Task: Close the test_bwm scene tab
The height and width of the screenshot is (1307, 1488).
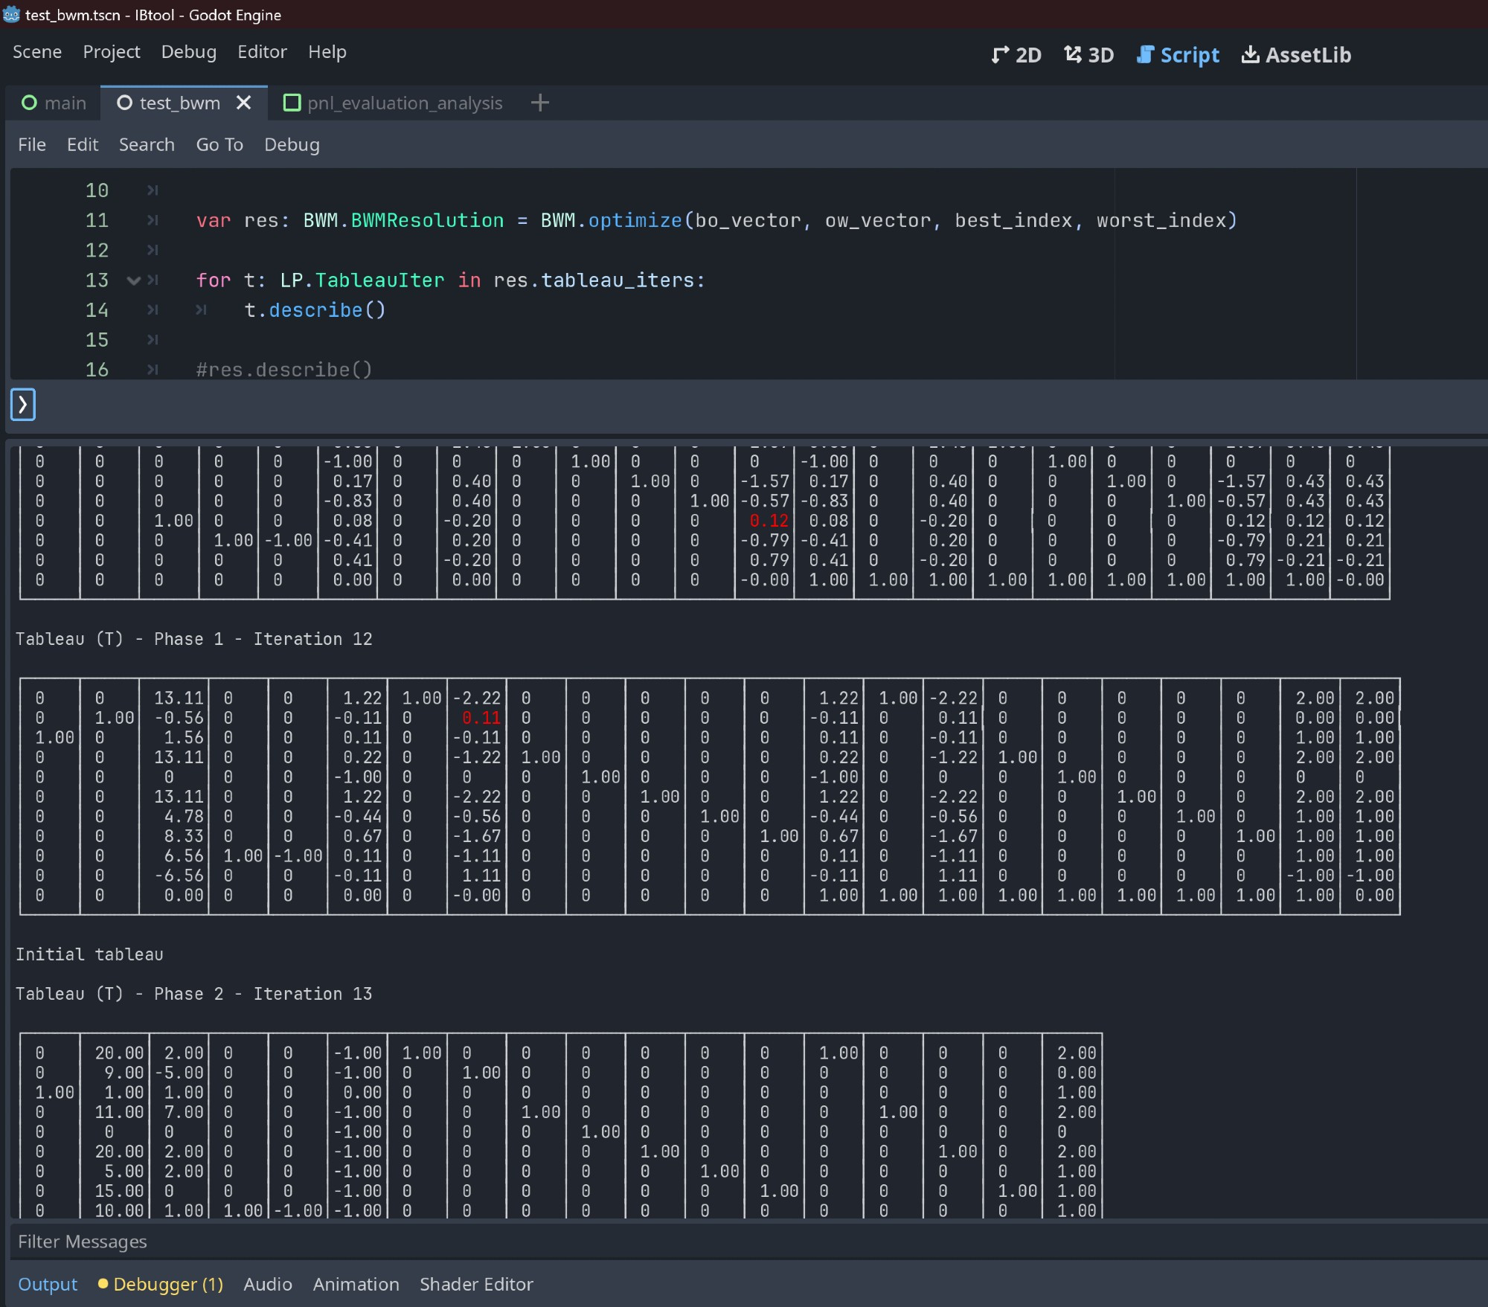Action: (243, 103)
